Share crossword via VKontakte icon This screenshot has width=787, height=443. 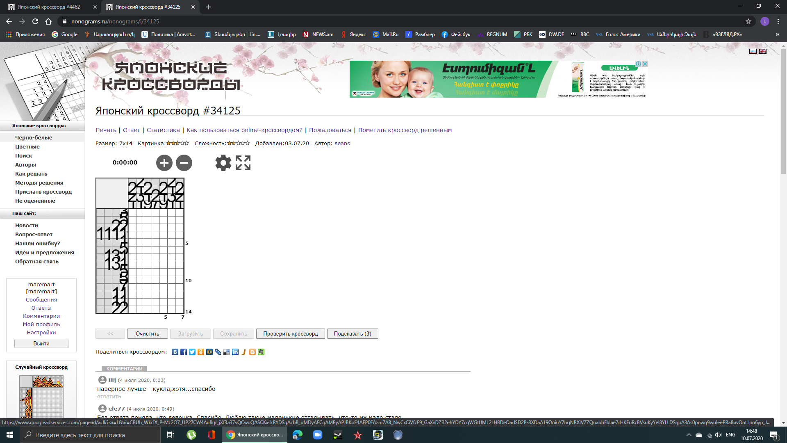[x=175, y=352]
